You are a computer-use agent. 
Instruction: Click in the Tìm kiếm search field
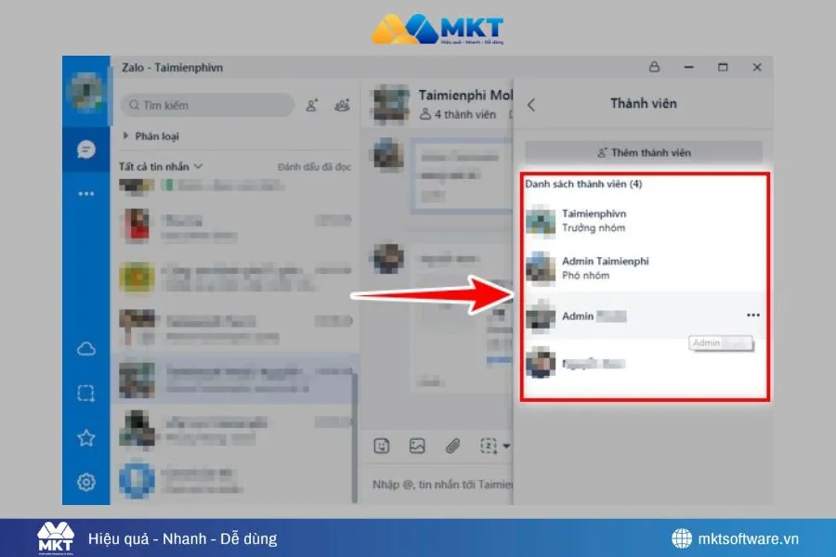(x=204, y=105)
